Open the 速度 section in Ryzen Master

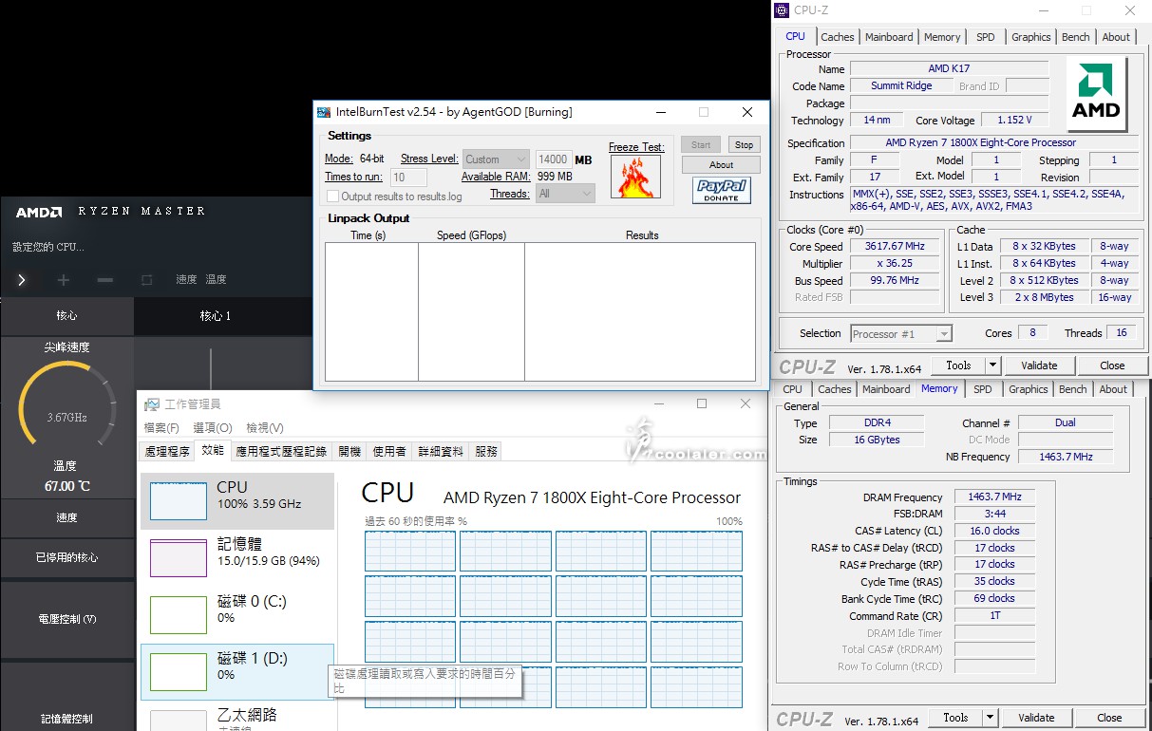coord(66,518)
